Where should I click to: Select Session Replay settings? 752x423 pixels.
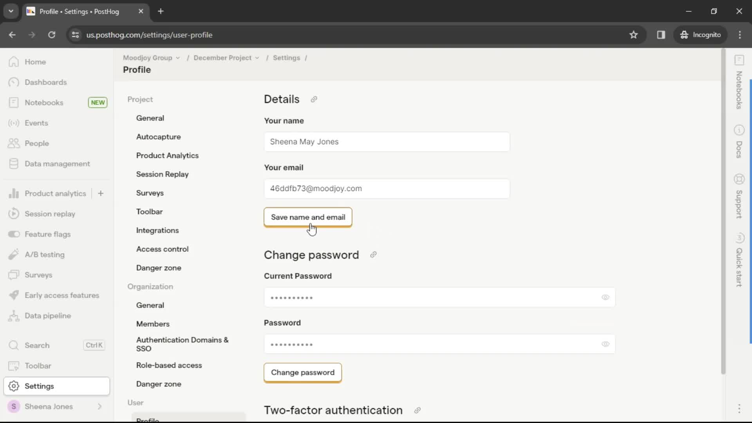coord(162,175)
